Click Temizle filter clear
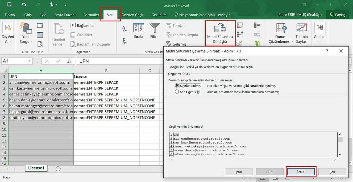The image size is (353, 182). pos(176,26)
